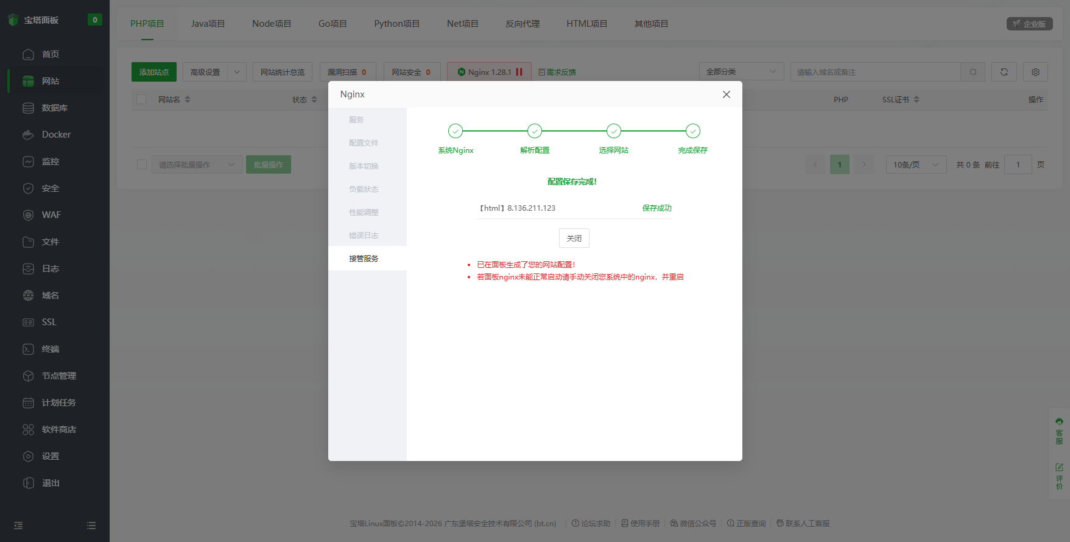
Task: Open the 文件 folder icon in the sidebar
Action: [28, 242]
